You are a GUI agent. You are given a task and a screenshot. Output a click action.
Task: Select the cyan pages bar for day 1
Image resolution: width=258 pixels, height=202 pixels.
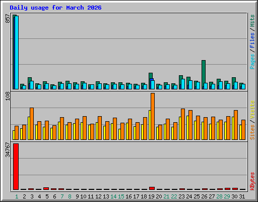(x=17, y=53)
